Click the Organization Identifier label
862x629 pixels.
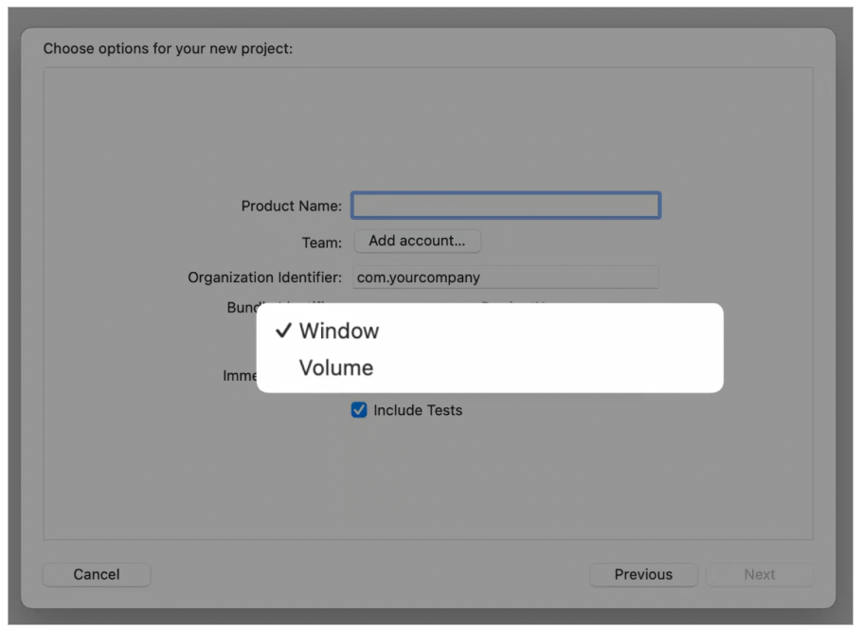tap(264, 278)
